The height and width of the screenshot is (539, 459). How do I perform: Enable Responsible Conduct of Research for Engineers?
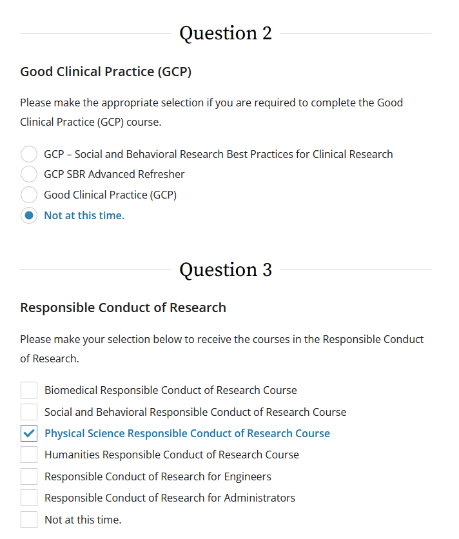point(28,476)
